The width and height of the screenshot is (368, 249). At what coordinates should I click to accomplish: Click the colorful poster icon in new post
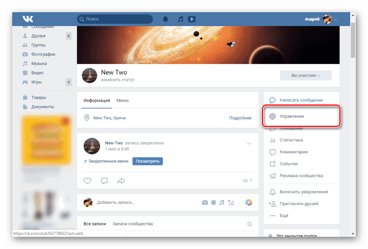click(x=249, y=202)
